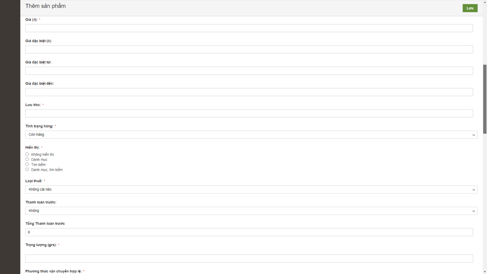Focus the Giá (đ) price field

click(x=249, y=28)
